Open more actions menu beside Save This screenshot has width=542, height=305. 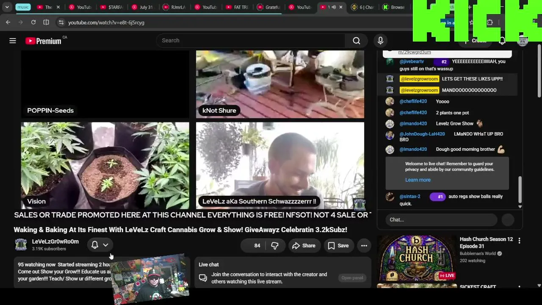coord(364,246)
